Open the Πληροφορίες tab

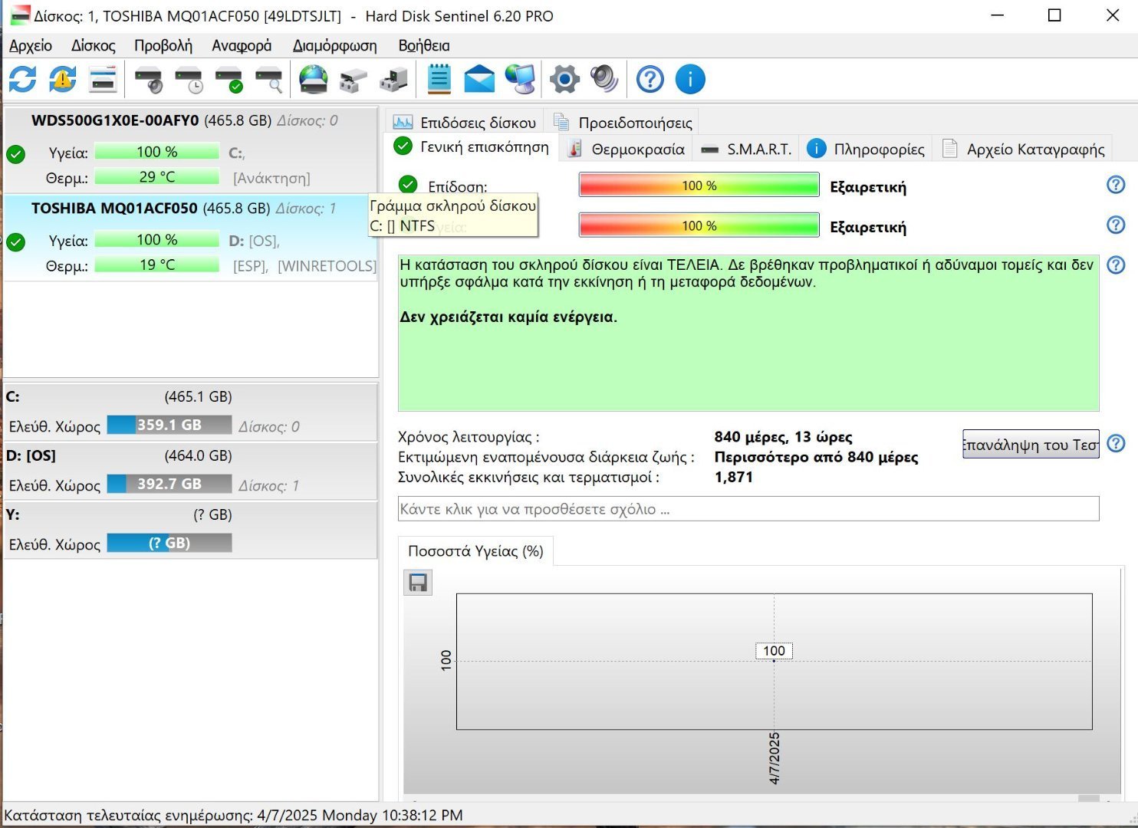[866, 149]
